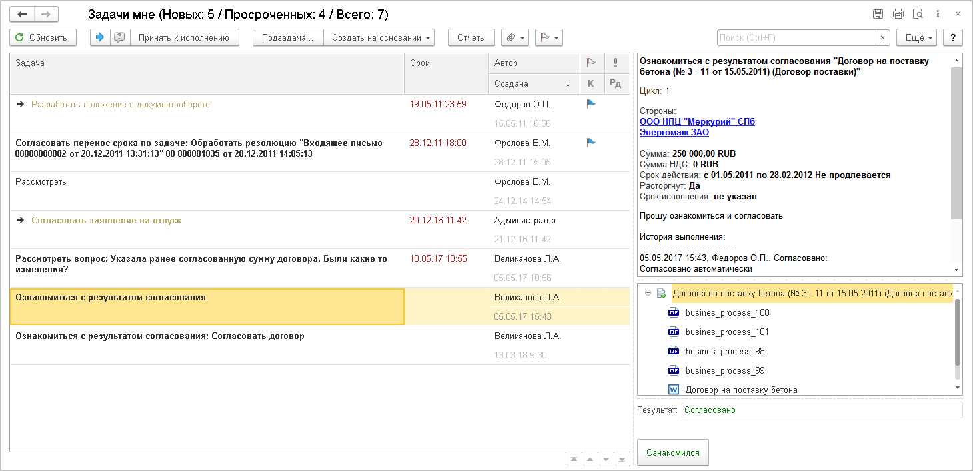Screen dimensions: 973x471
Task: Click the К column header
Action: [590, 83]
